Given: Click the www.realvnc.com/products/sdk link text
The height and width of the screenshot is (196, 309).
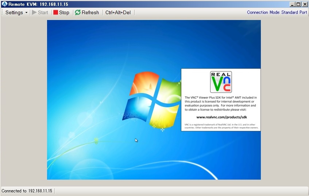Looking at the screenshot, I should (x=221, y=117).
